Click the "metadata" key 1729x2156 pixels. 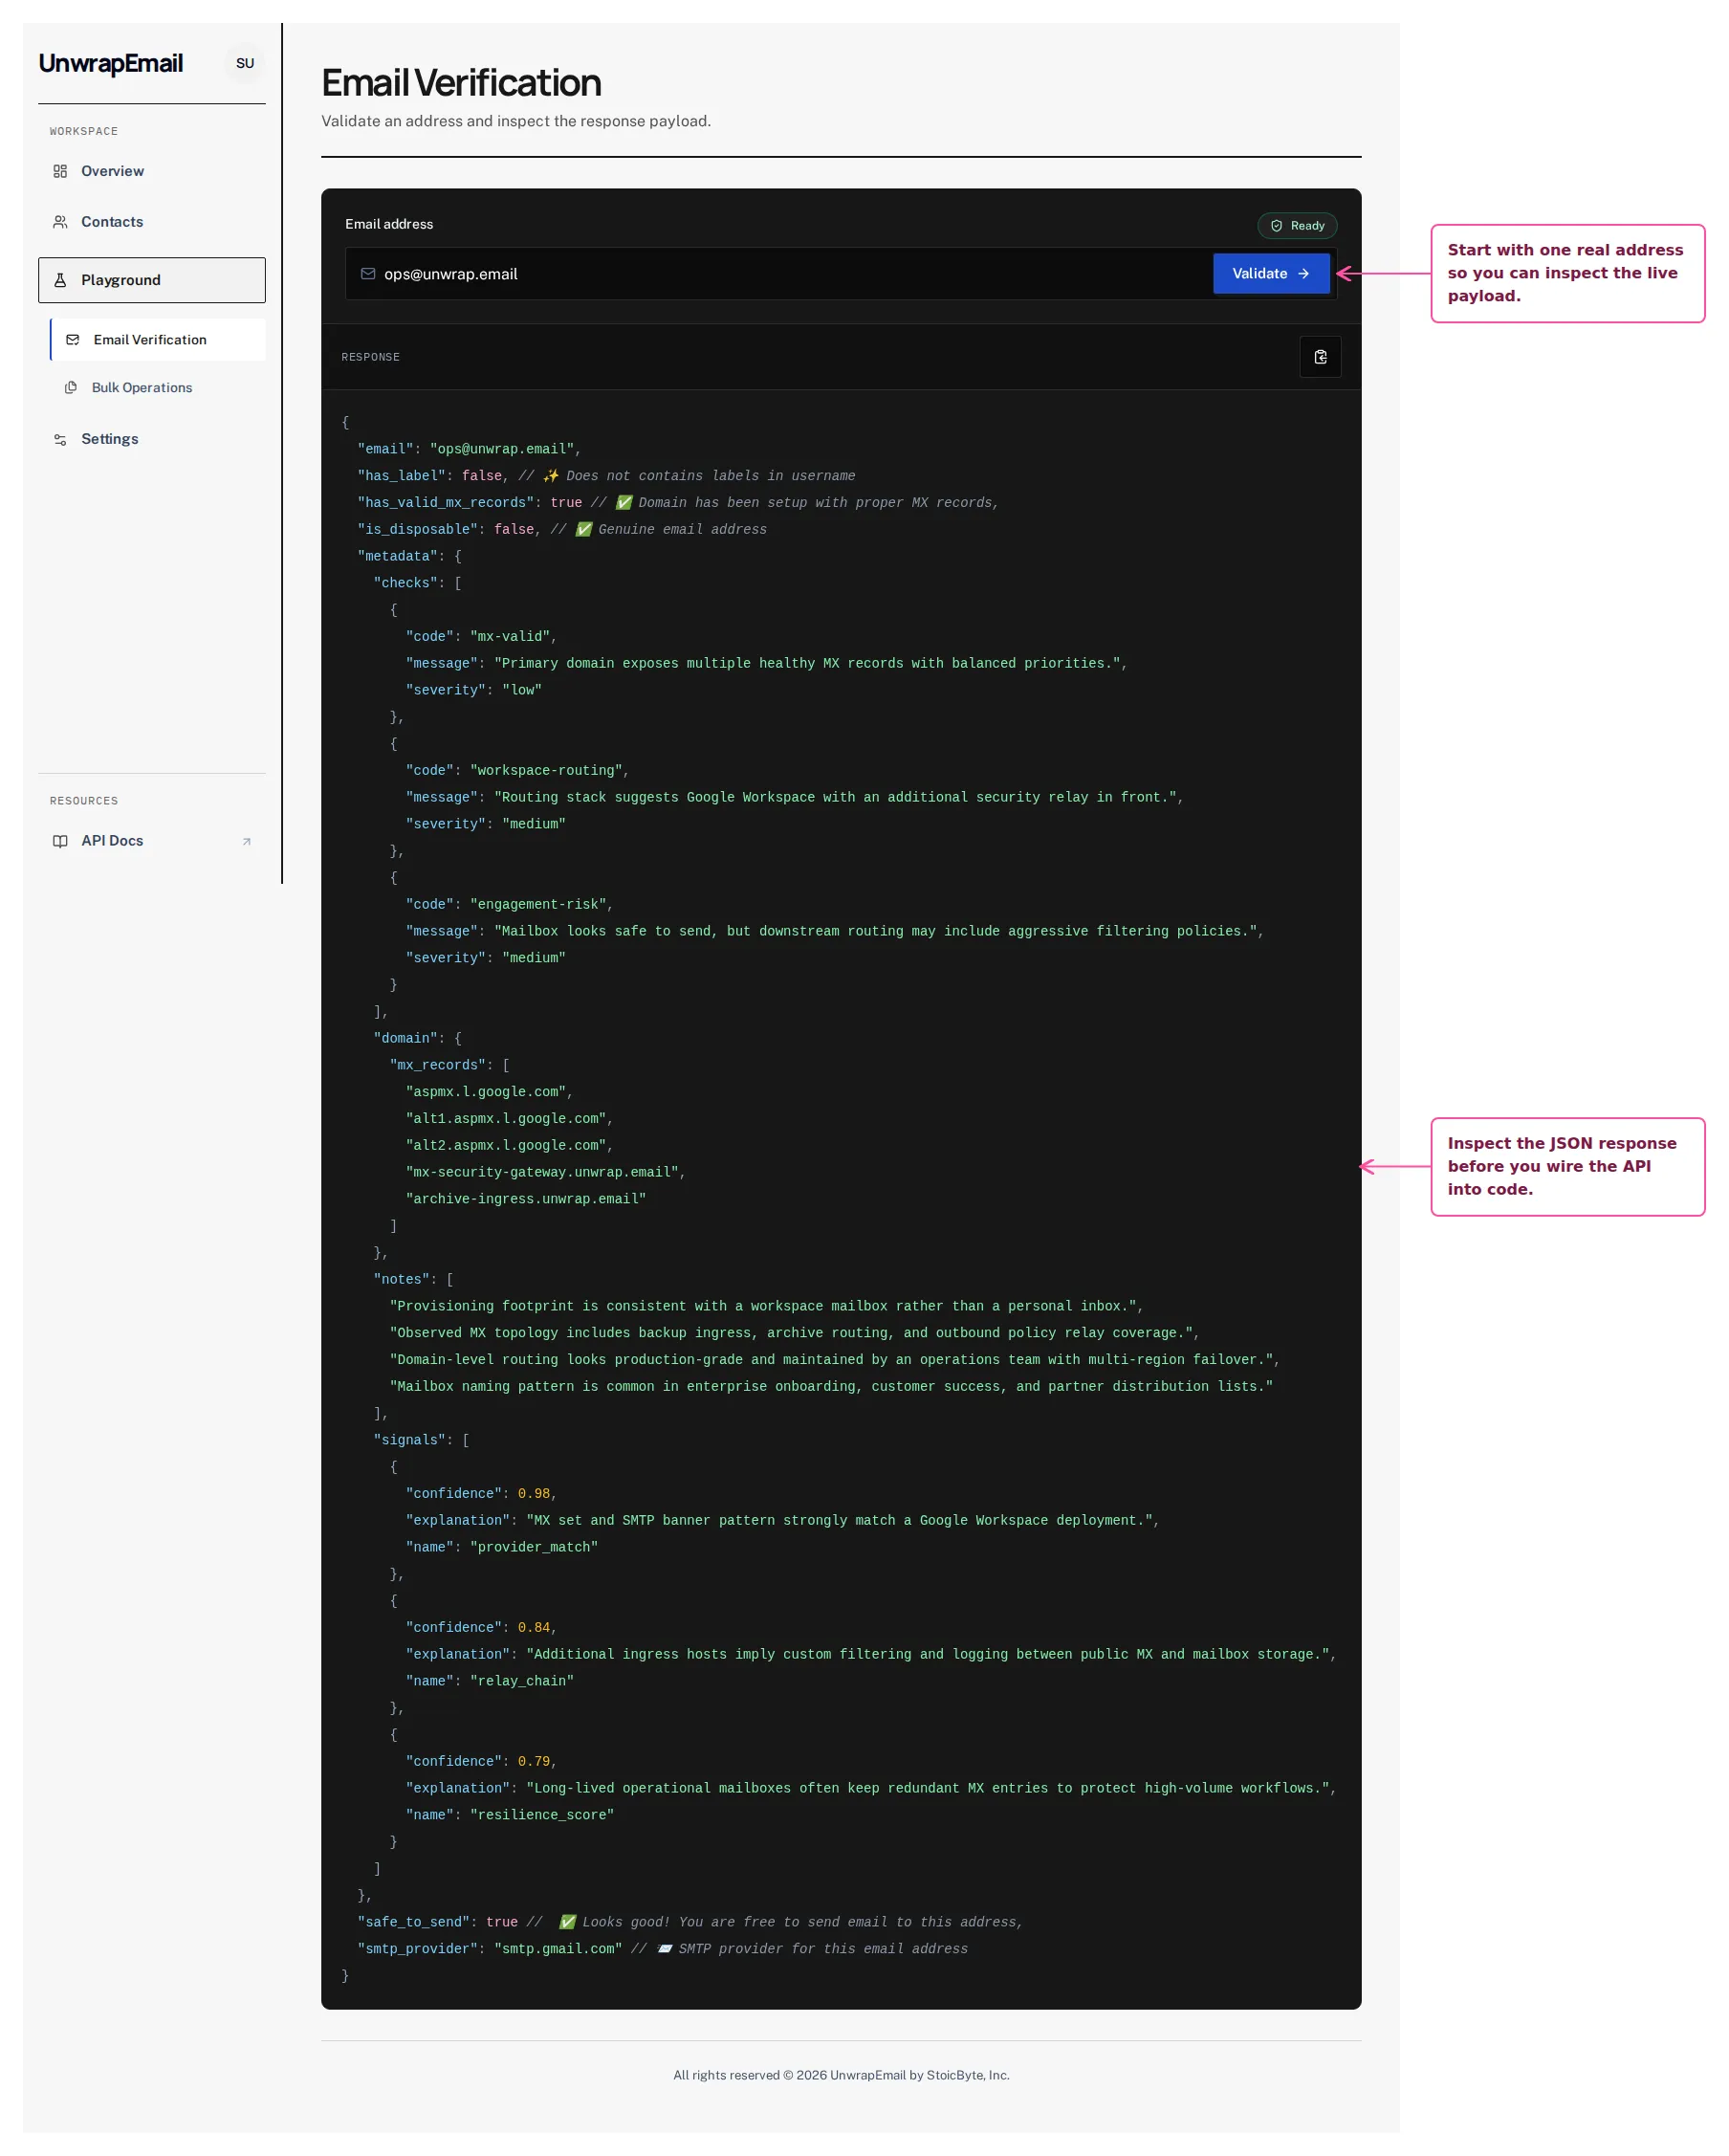click(397, 557)
